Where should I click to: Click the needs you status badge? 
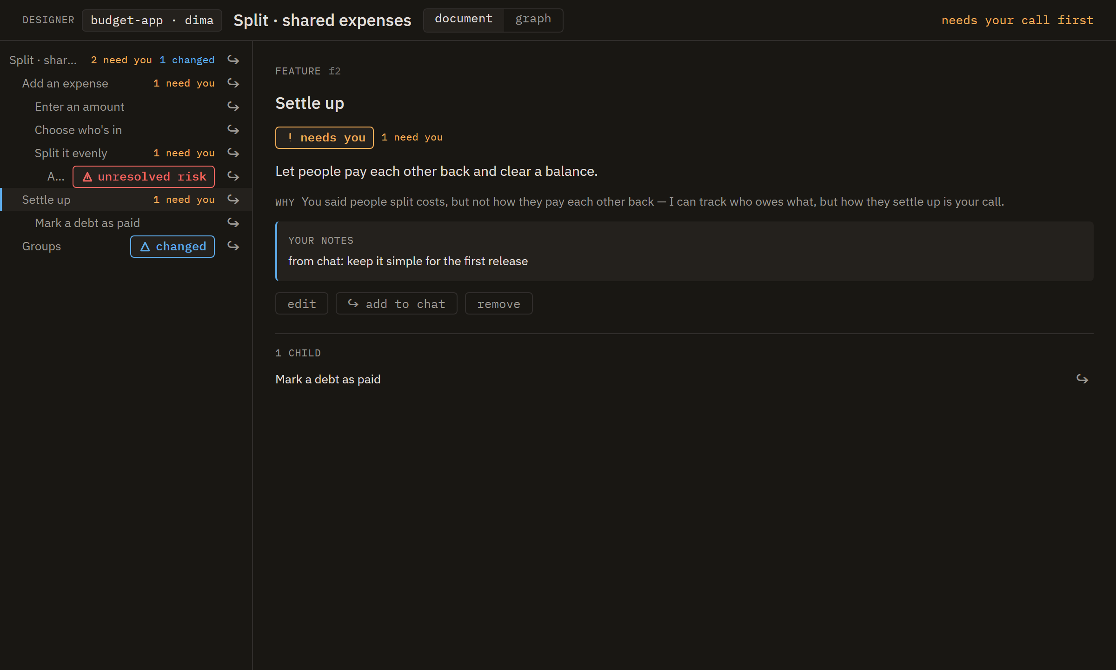pos(325,138)
